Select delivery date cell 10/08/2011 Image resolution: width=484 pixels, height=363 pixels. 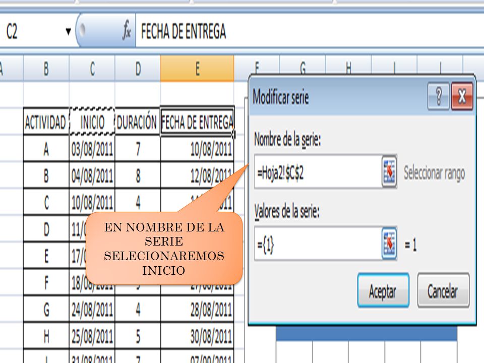pos(197,149)
